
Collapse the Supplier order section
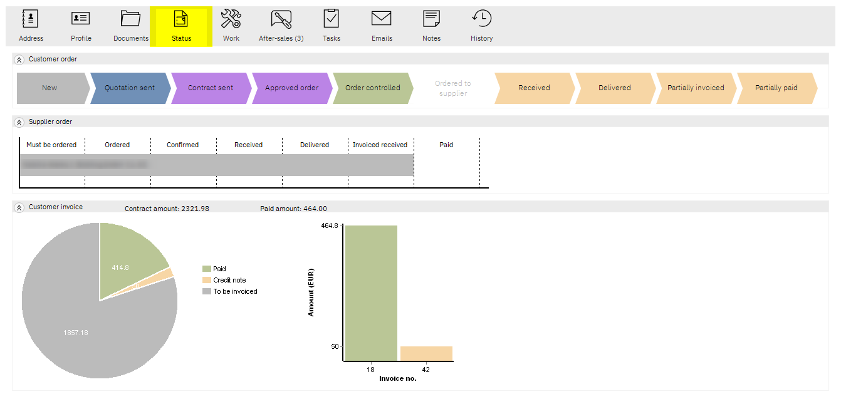(19, 122)
